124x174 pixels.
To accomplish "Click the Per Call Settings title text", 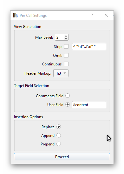I will [x=33, y=16].
